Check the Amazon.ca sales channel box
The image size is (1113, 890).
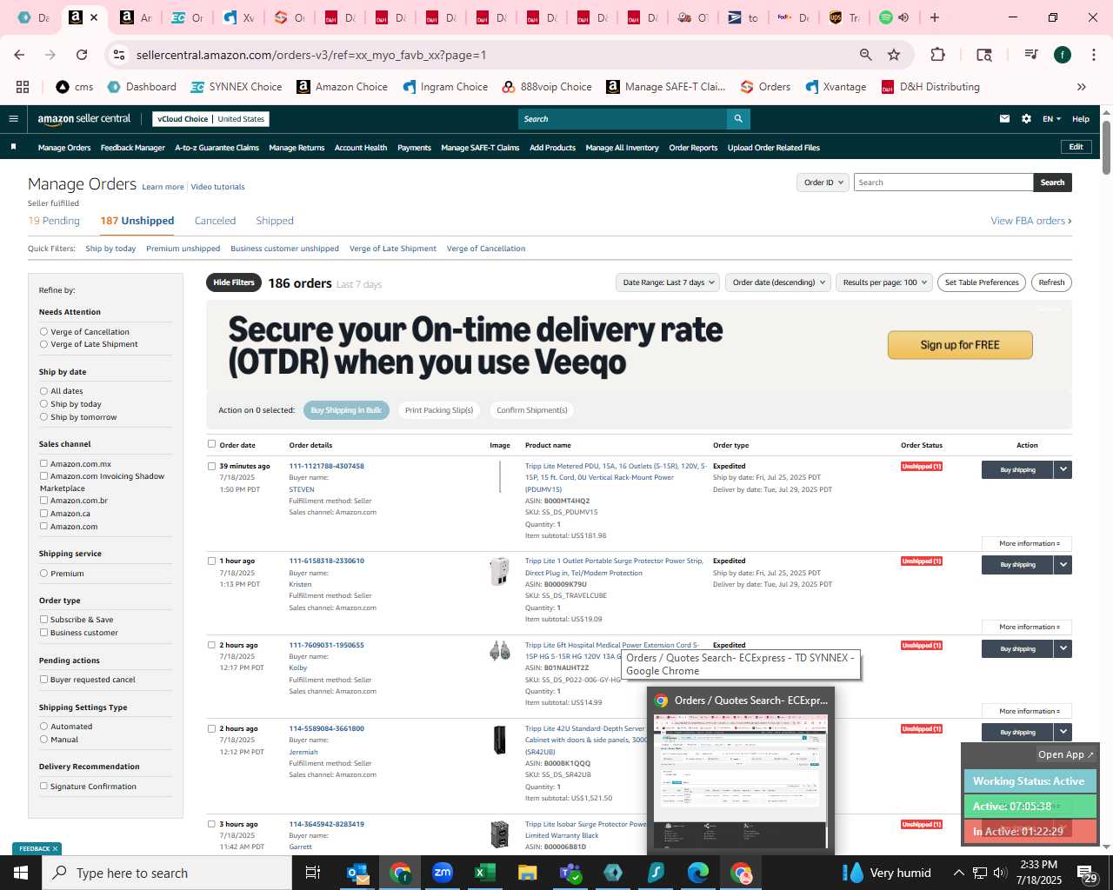coord(43,513)
